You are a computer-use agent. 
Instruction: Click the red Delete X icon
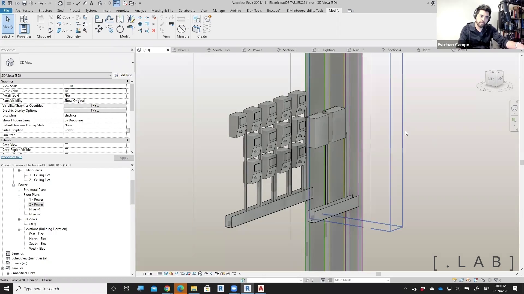[154, 30]
